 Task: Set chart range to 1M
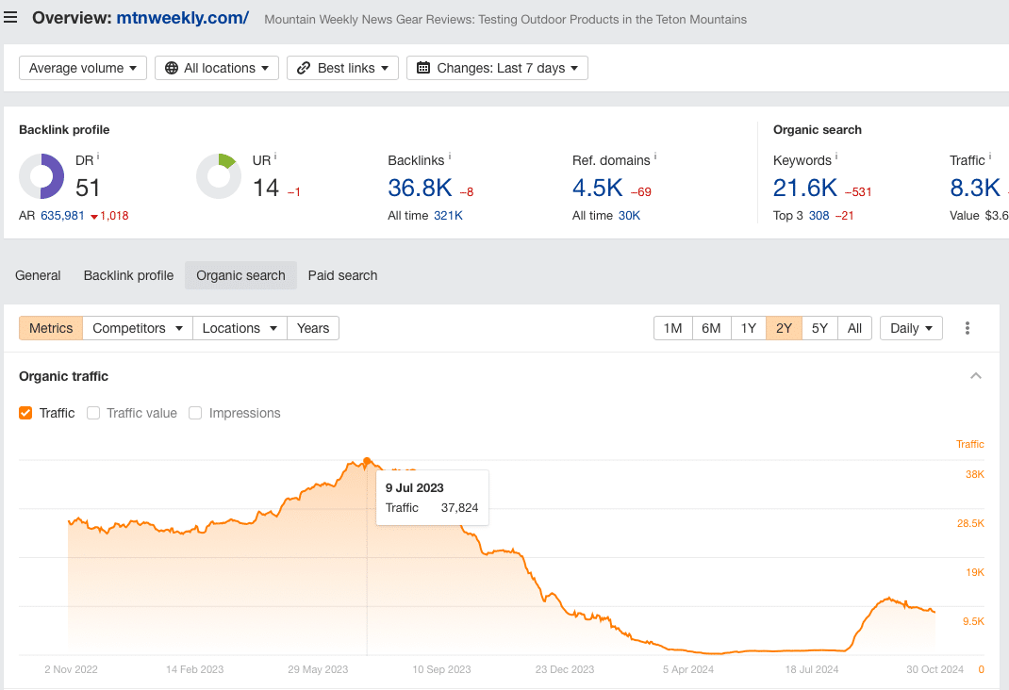(x=672, y=328)
